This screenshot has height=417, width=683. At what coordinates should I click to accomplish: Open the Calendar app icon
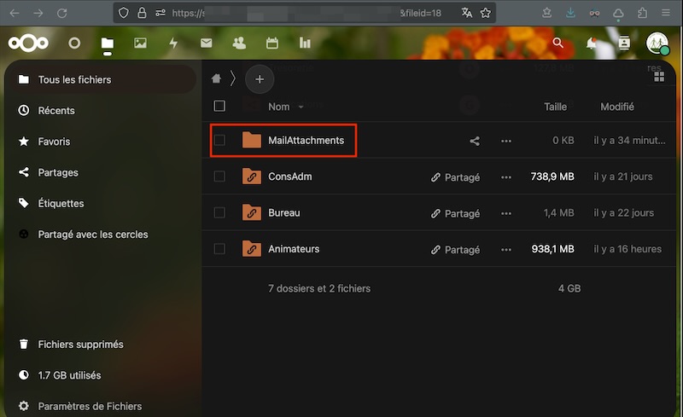pyautogui.click(x=272, y=43)
